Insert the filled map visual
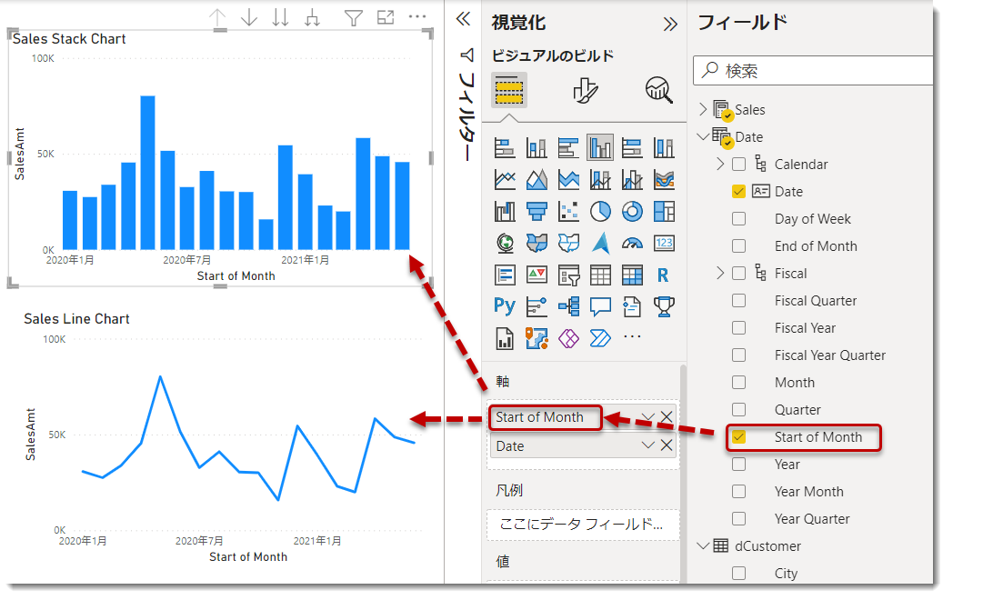Screen dimensions: 993x600 (x=537, y=243)
